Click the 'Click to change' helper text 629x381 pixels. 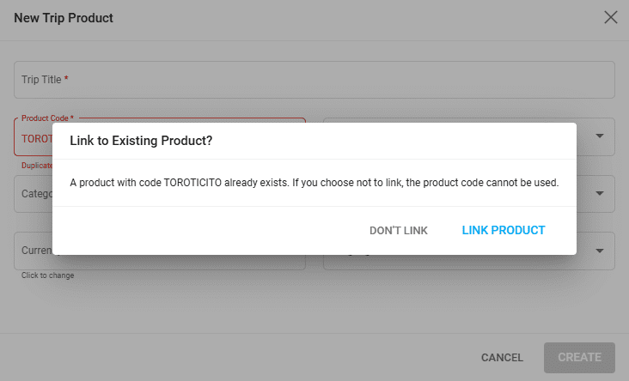click(48, 275)
